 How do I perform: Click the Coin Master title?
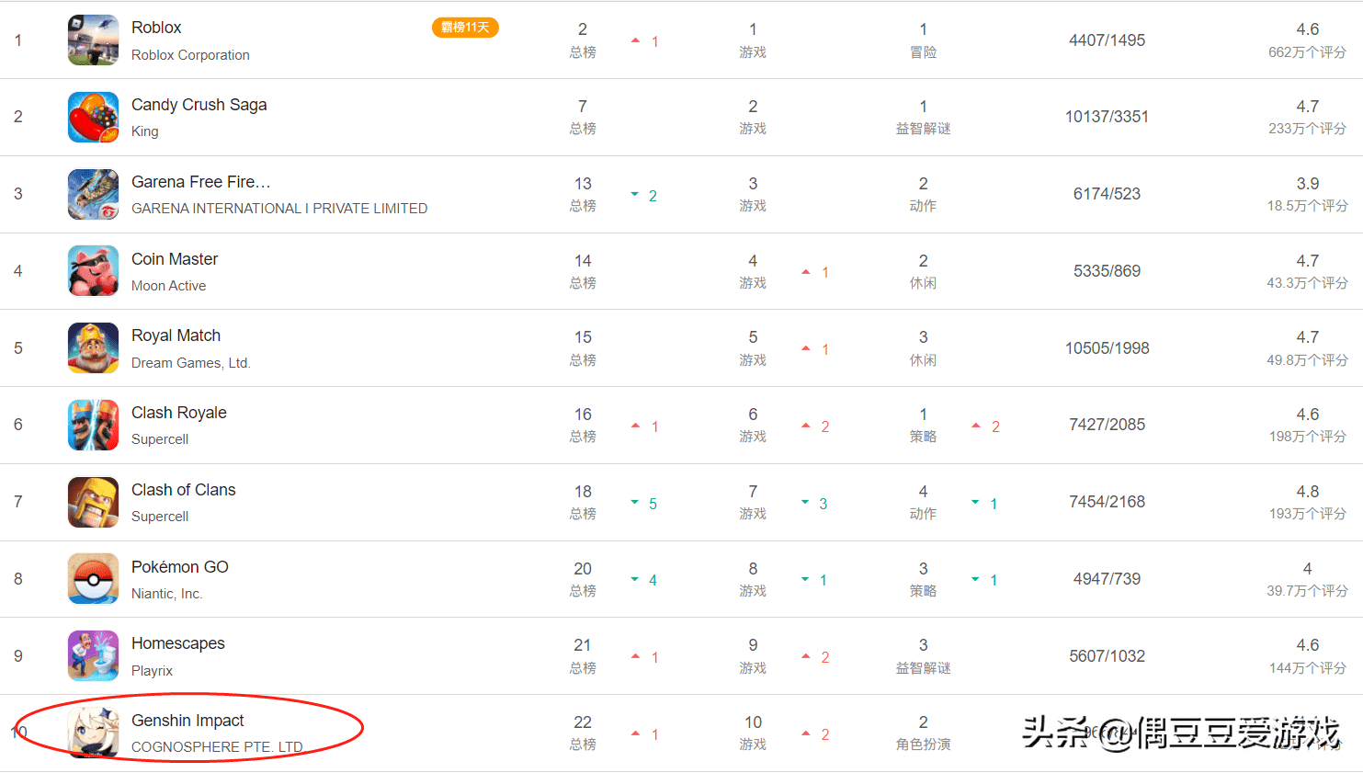coord(175,259)
